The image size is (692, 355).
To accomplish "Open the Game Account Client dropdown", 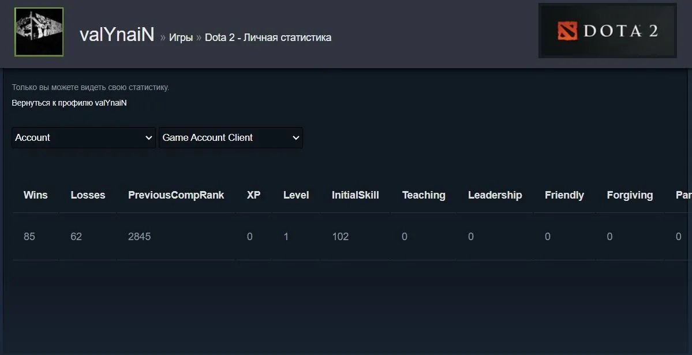I will 231,138.
